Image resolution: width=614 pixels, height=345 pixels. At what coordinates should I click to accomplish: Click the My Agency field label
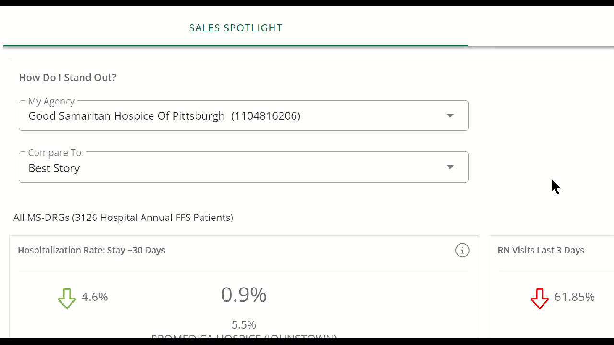(51, 101)
